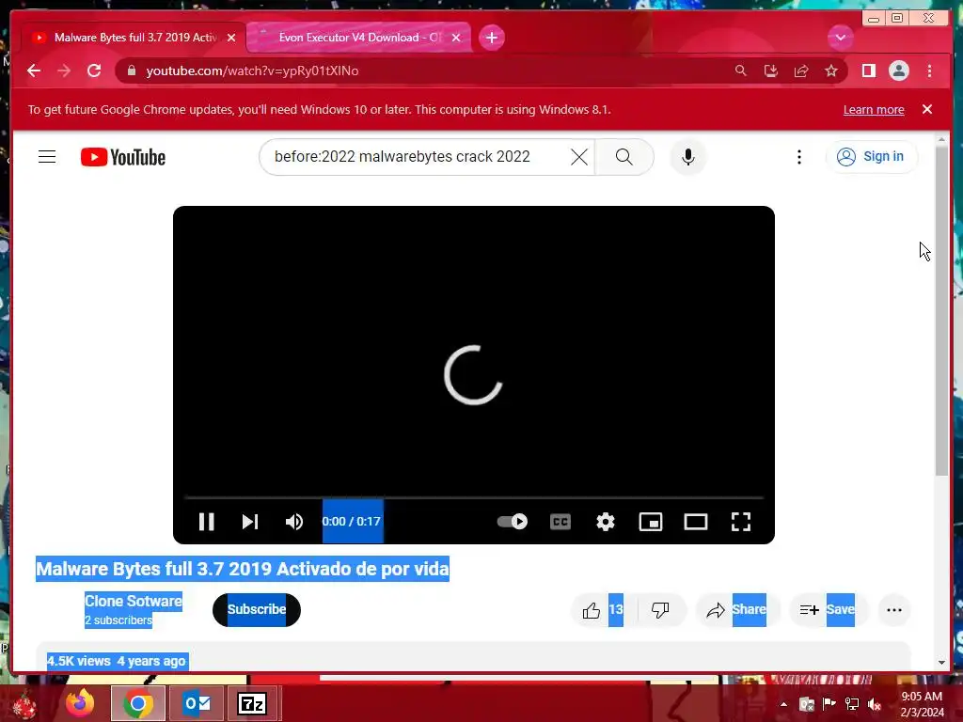Viewport: 963px width, 722px height.
Task: Click the address bar URL
Action: pyautogui.click(x=252, y=71)
